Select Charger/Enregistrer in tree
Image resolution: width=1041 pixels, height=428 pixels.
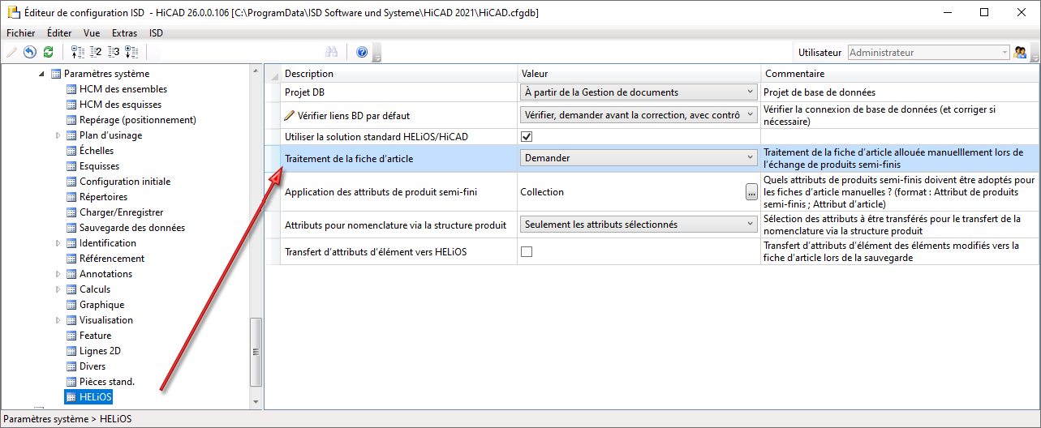pos(121,212)
